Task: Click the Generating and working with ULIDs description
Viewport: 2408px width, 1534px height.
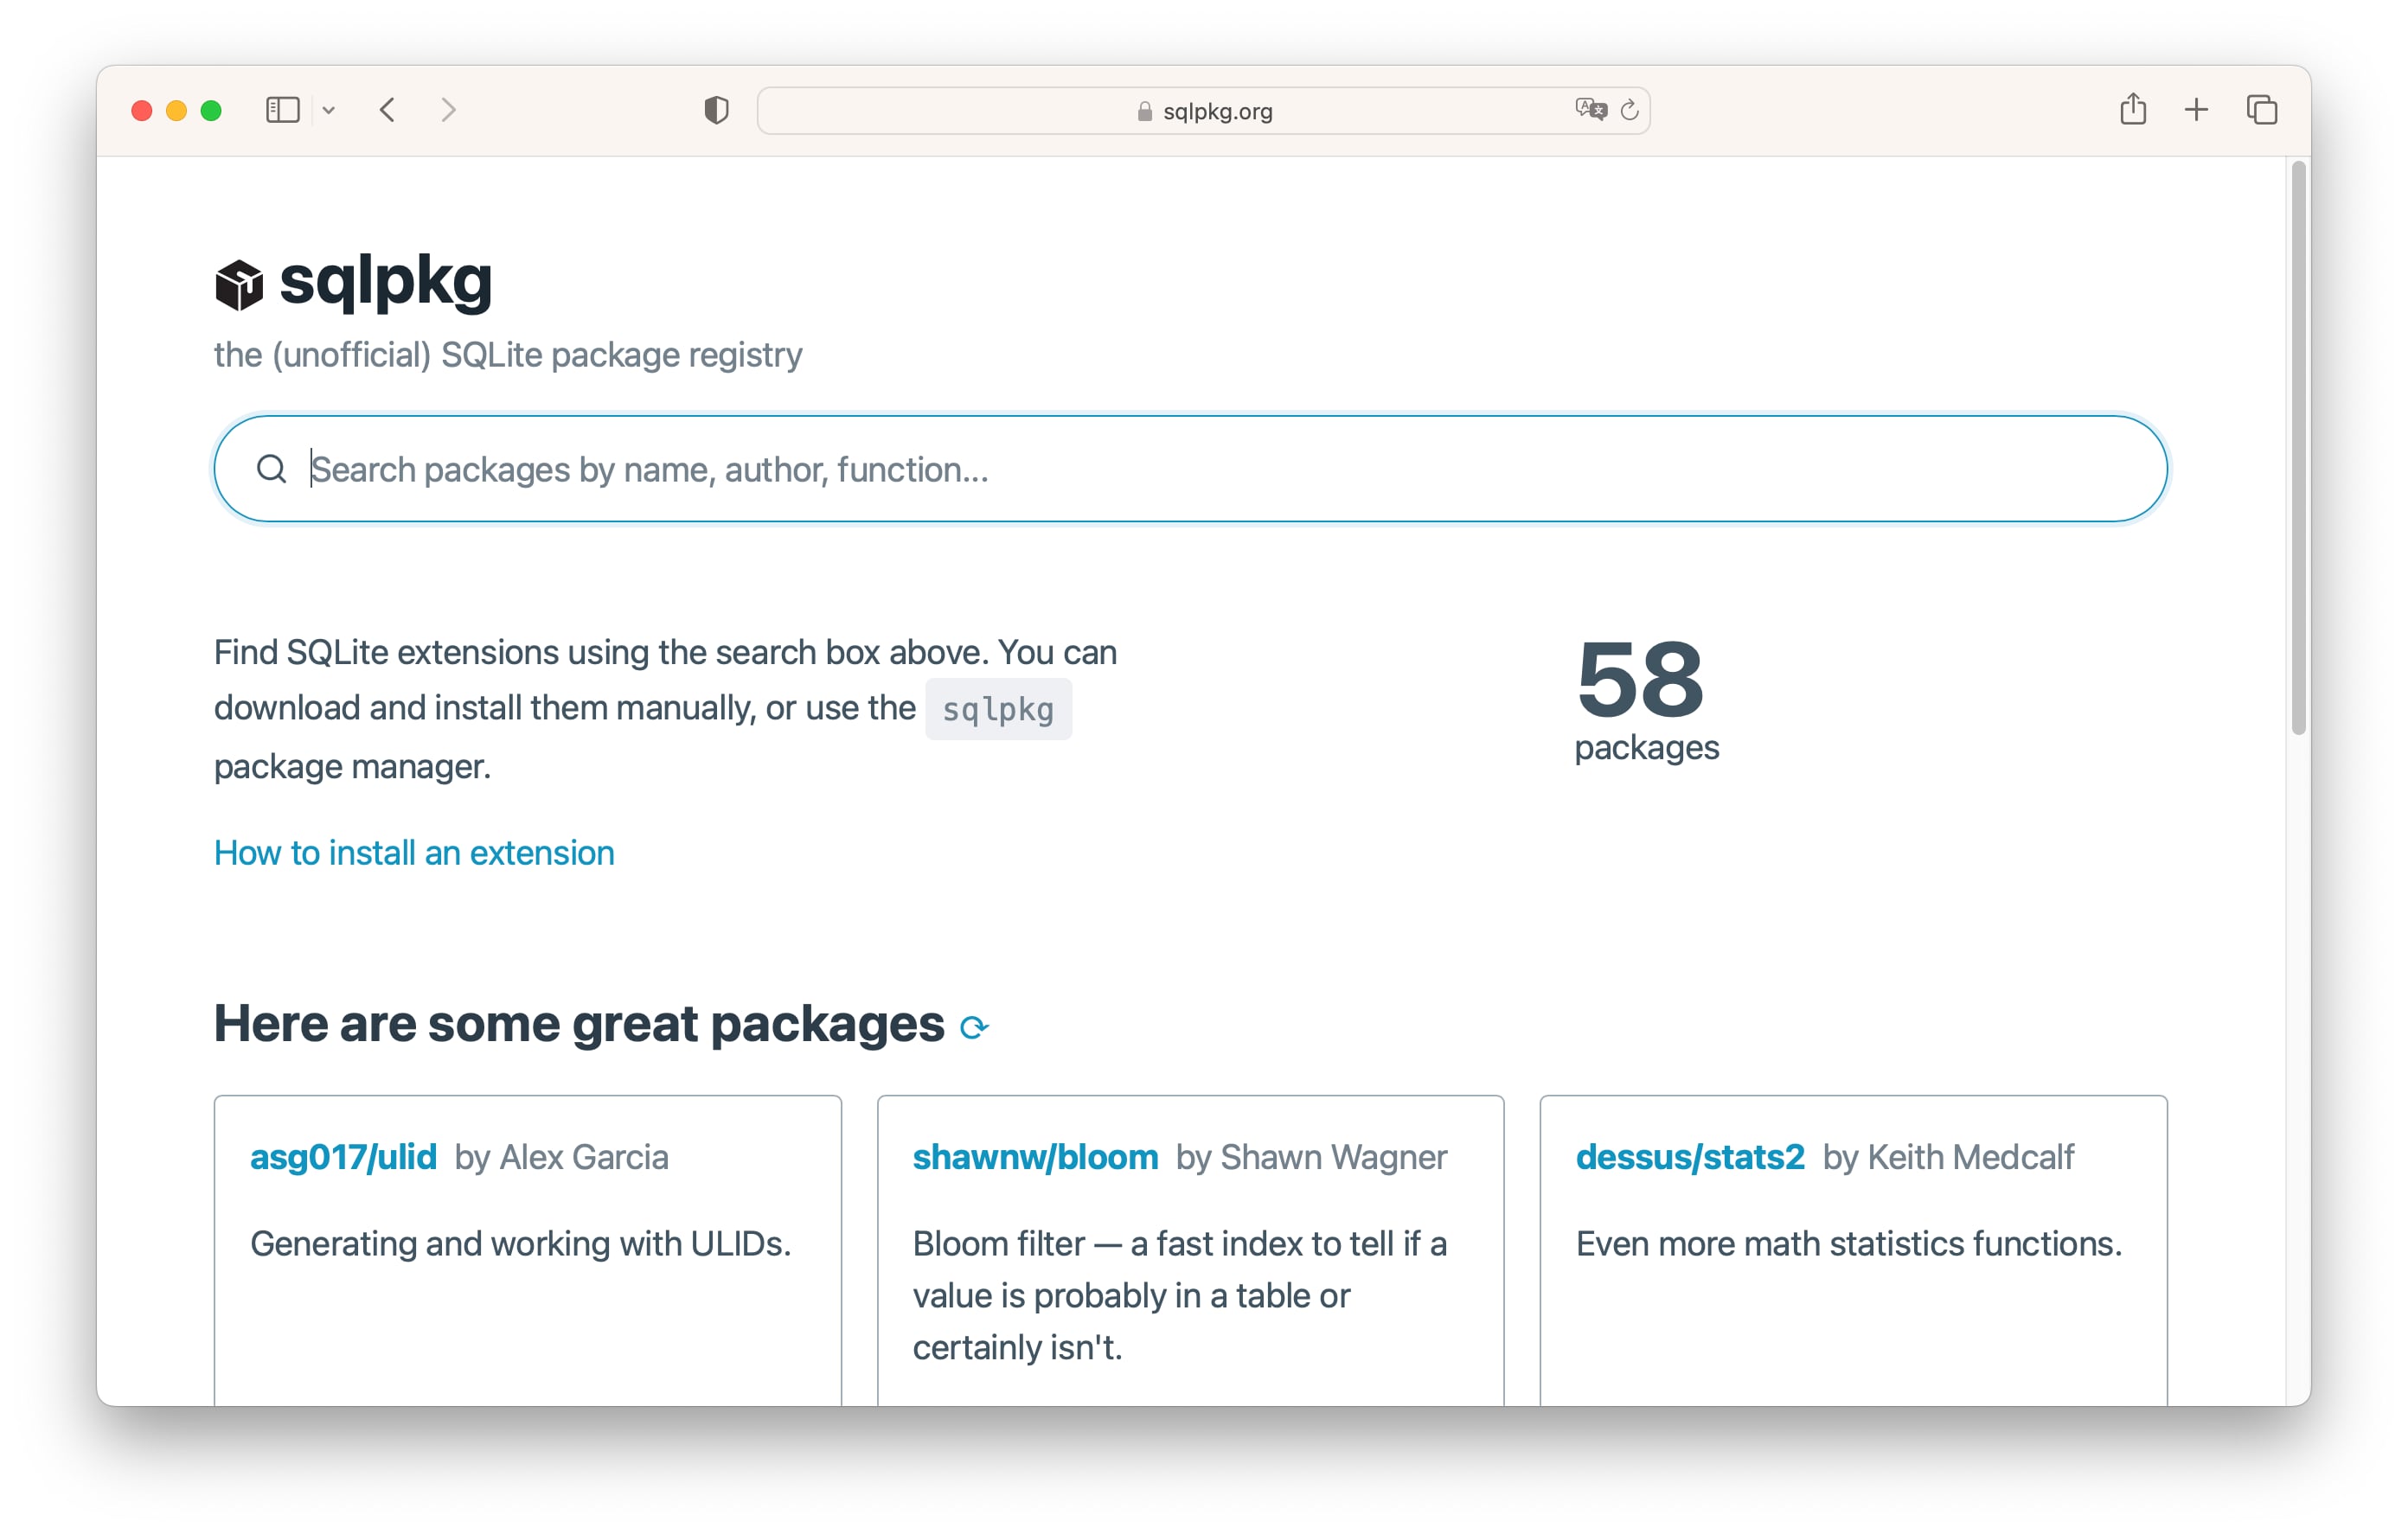Action: (520, 1244)
